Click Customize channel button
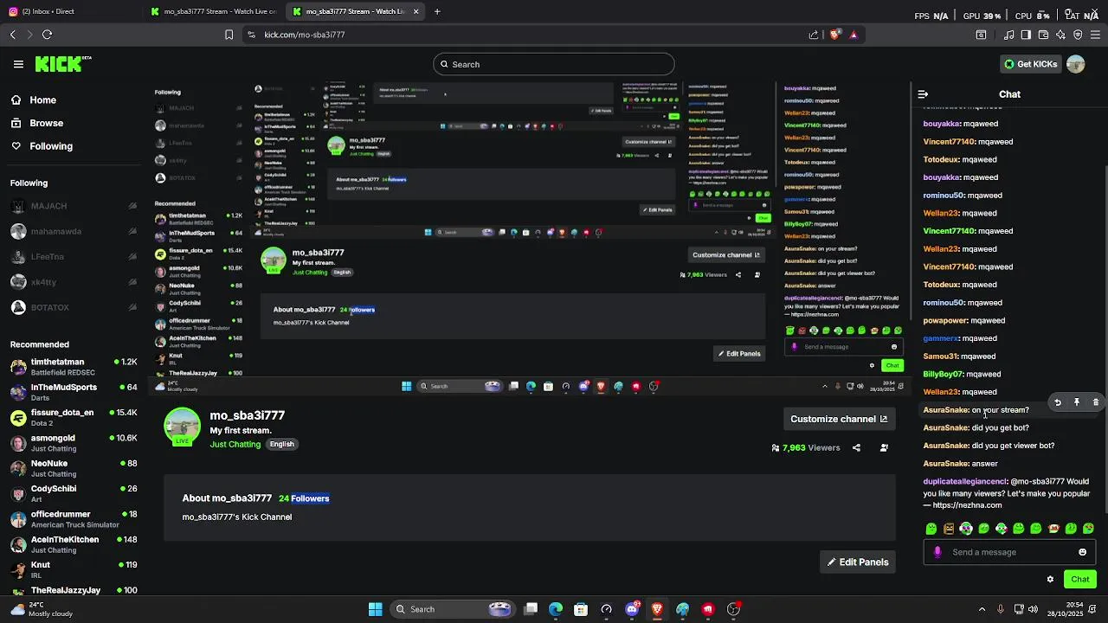 click(x=838, y=419)
